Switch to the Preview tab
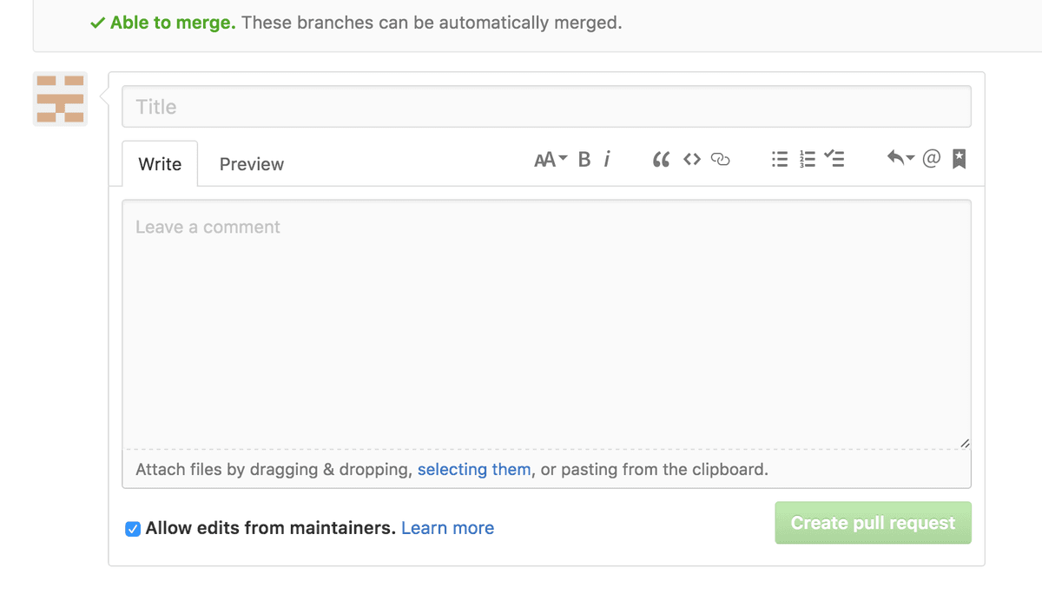The image size is (1042, 594). click(x=251, y=163)
